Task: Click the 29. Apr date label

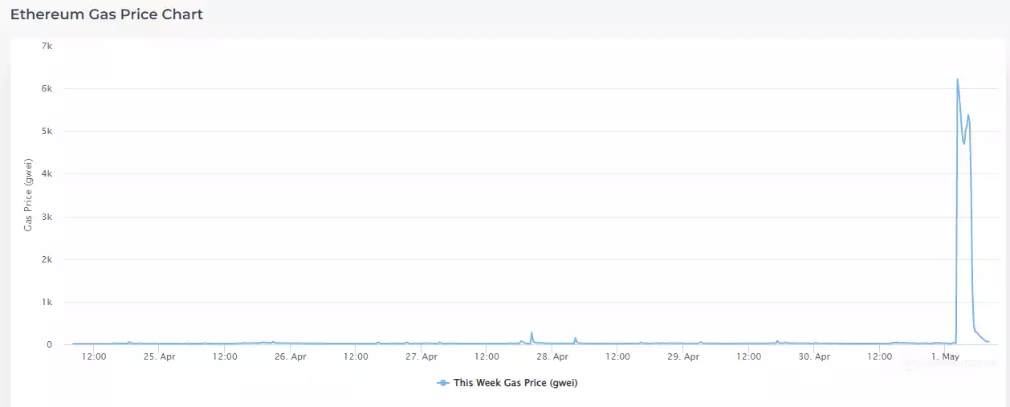Action: (682, 356)
